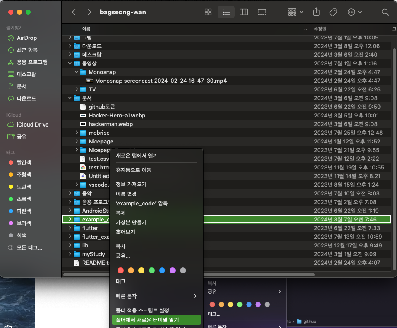The width and height of the screenshot is (397, 328).
Task: Apply blue tag dot in example_code menu
Action: tap(162, 270)
